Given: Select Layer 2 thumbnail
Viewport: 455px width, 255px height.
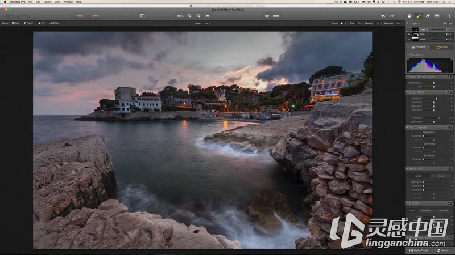Looking at the screenshot, I should coord(415,29).
